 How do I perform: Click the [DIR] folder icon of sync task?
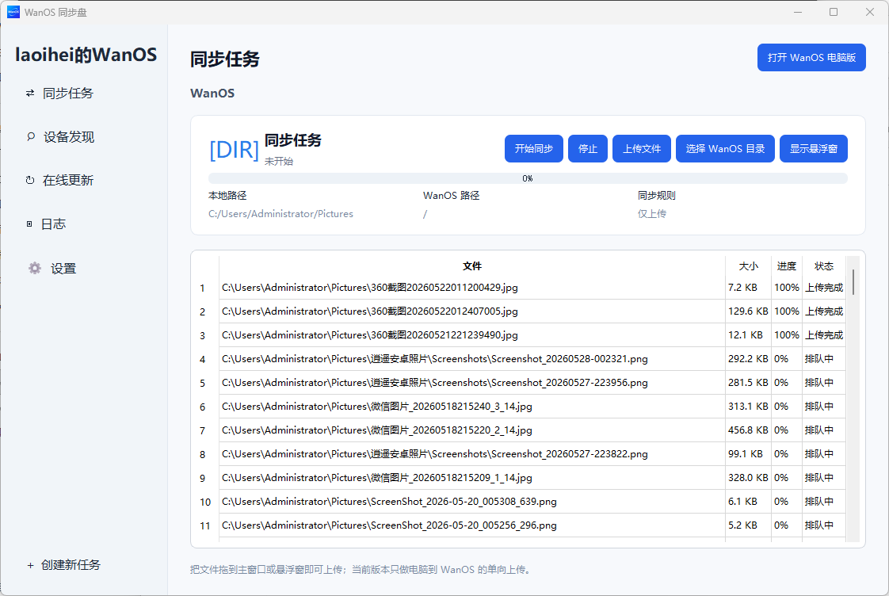[234, 150]
